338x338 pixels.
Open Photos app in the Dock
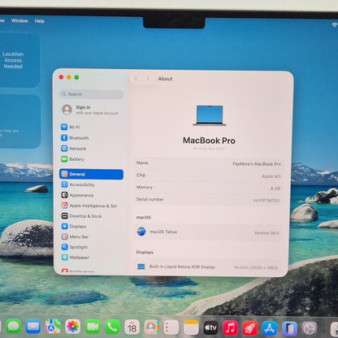tap(72, 327)
